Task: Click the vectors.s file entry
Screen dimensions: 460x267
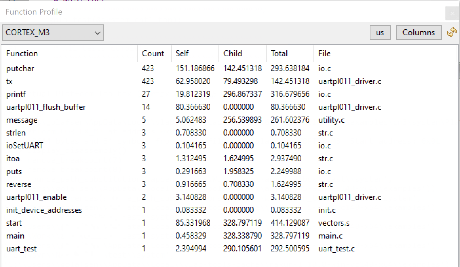Action: tap(334, 223)
